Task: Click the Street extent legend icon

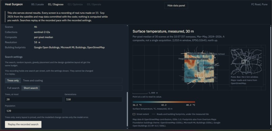Action: 134,114
